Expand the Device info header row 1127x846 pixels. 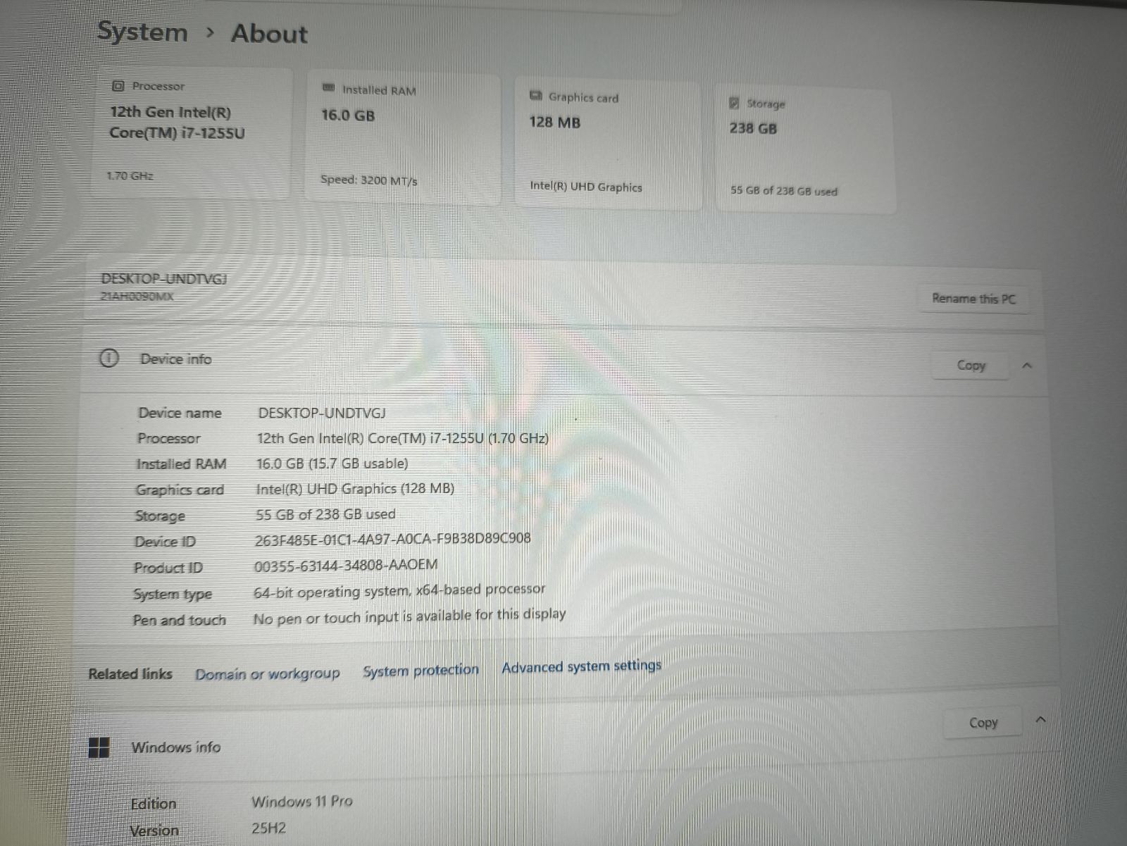[563, 361]
